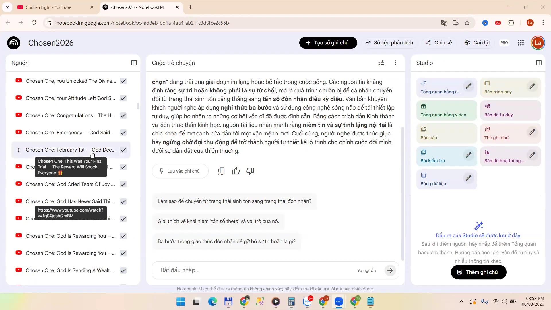The width and height of the screenshot is (551, 310).
Task: Open Số liệu phân tích analytics
Action: click(389, 43)
